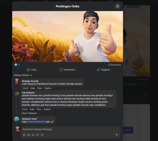Switch commenting profile via own avatar
The width and height of the screenshot is (158, 141).
point(17,129)
